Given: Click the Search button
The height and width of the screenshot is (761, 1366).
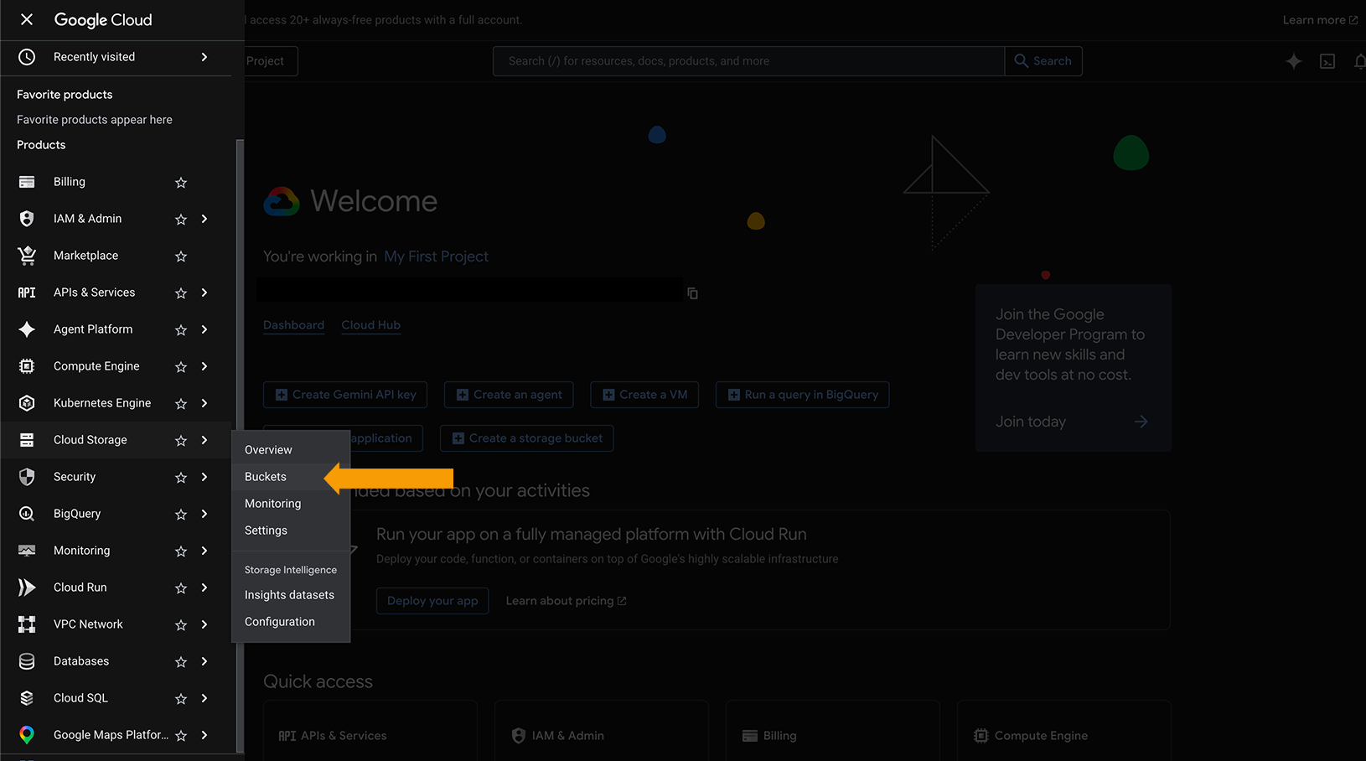Looking at the screenshot, I should pos(1043,61).
